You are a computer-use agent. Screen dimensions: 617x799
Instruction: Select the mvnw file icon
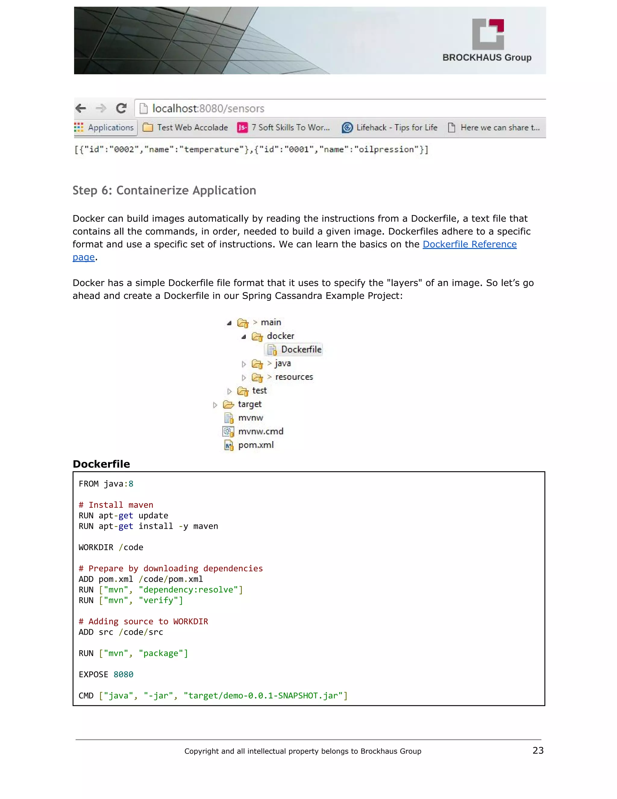coord(229,418)
